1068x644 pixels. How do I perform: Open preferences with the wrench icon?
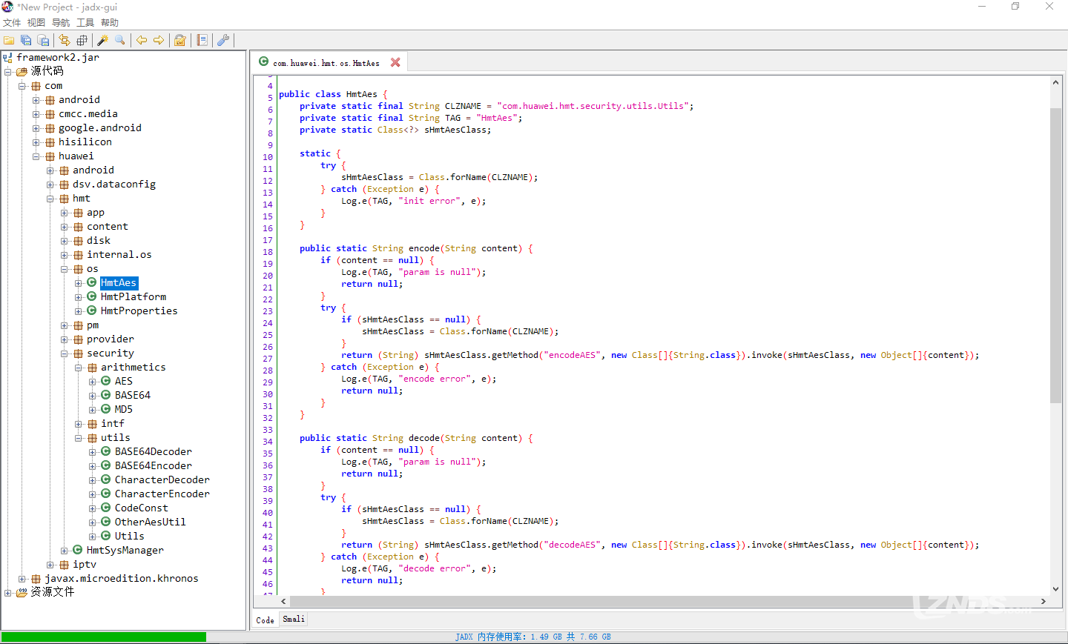coord(223,40)
